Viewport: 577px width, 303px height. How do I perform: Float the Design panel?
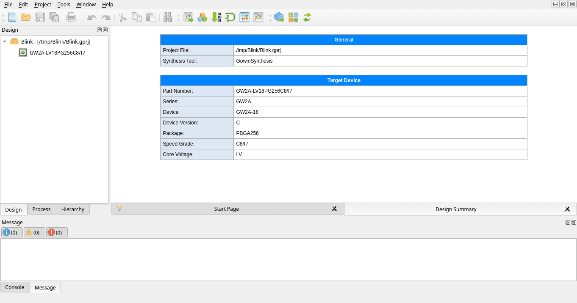(99, 30)
